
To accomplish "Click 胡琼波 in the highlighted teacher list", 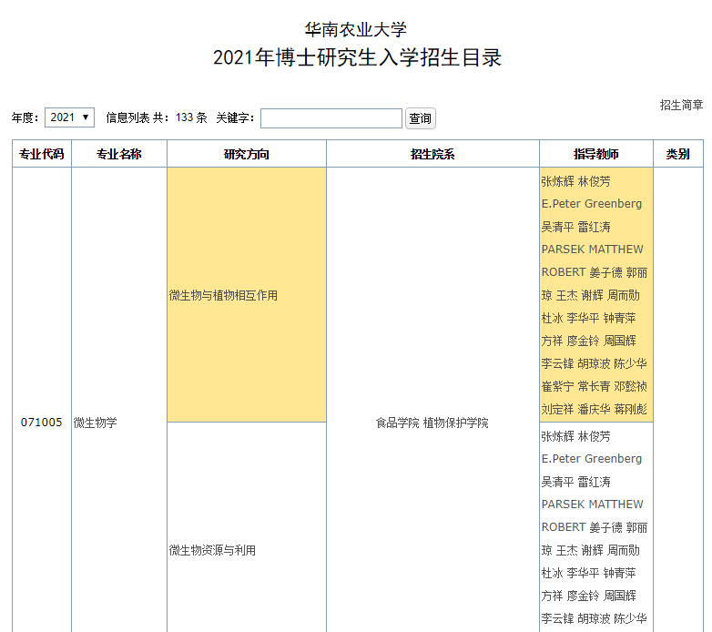I will click(594, 363).
